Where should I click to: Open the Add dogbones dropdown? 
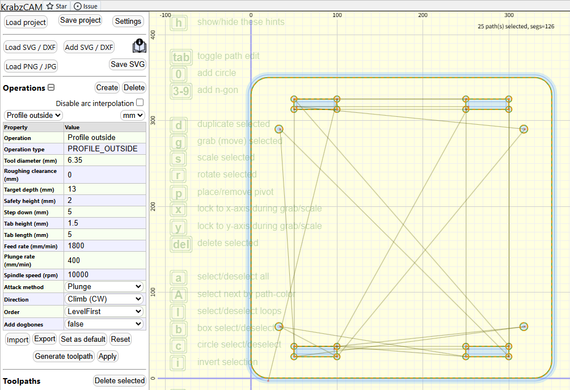[104, 324]
